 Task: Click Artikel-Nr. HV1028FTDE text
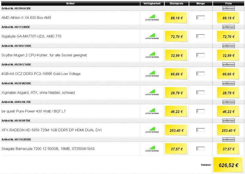[16, 121]
